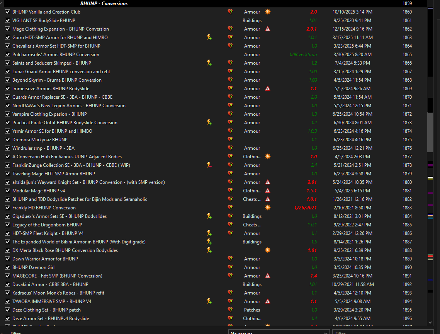Viewport: 440px width, 334px height.
Task: Select the Lunar Guard Armor BHUNP conversion row
Action: 213,72
